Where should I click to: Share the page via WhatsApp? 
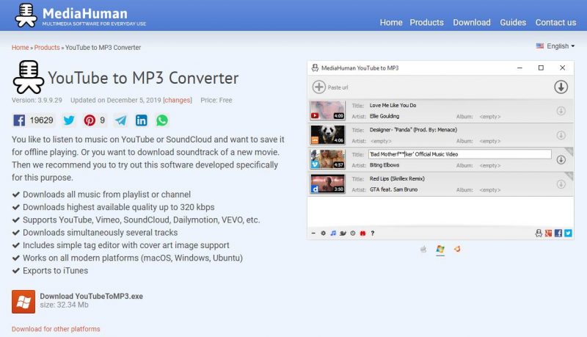(x=162, y=120)
